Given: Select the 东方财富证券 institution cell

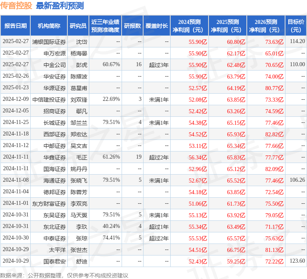Looking at the screenshot, I should point(49,204).
